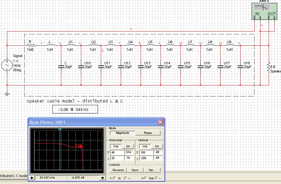Select capacitor U14 symbol
The image size is (281, 184).
pos(161,67)
